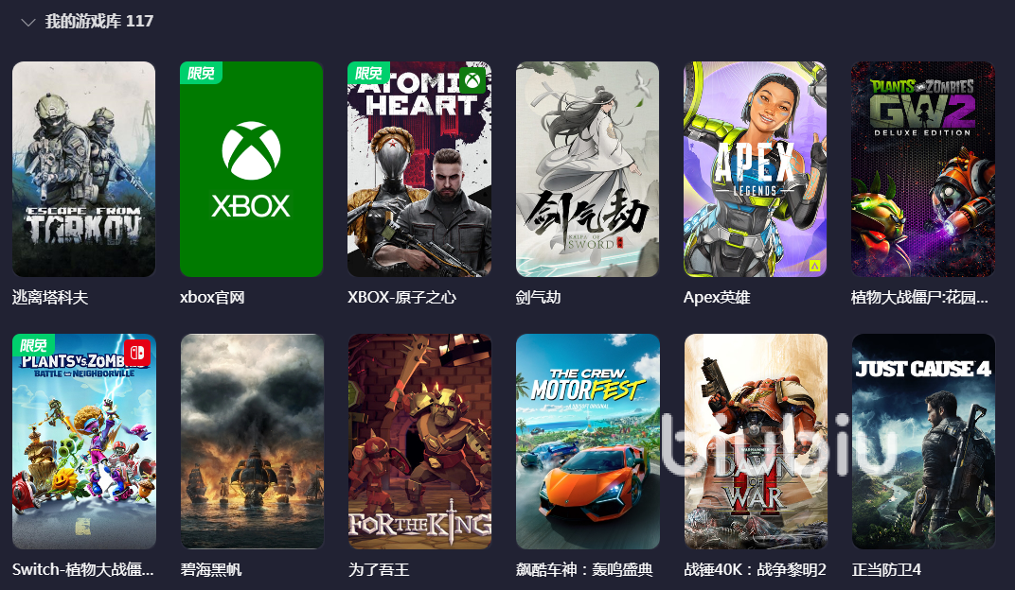
Task: Select the For The King cover
Action: tap(419, 442)
